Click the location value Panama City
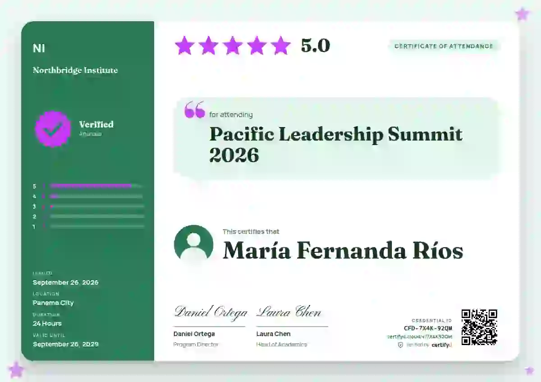This screenshot has height=382, width=541. [53, 303]
